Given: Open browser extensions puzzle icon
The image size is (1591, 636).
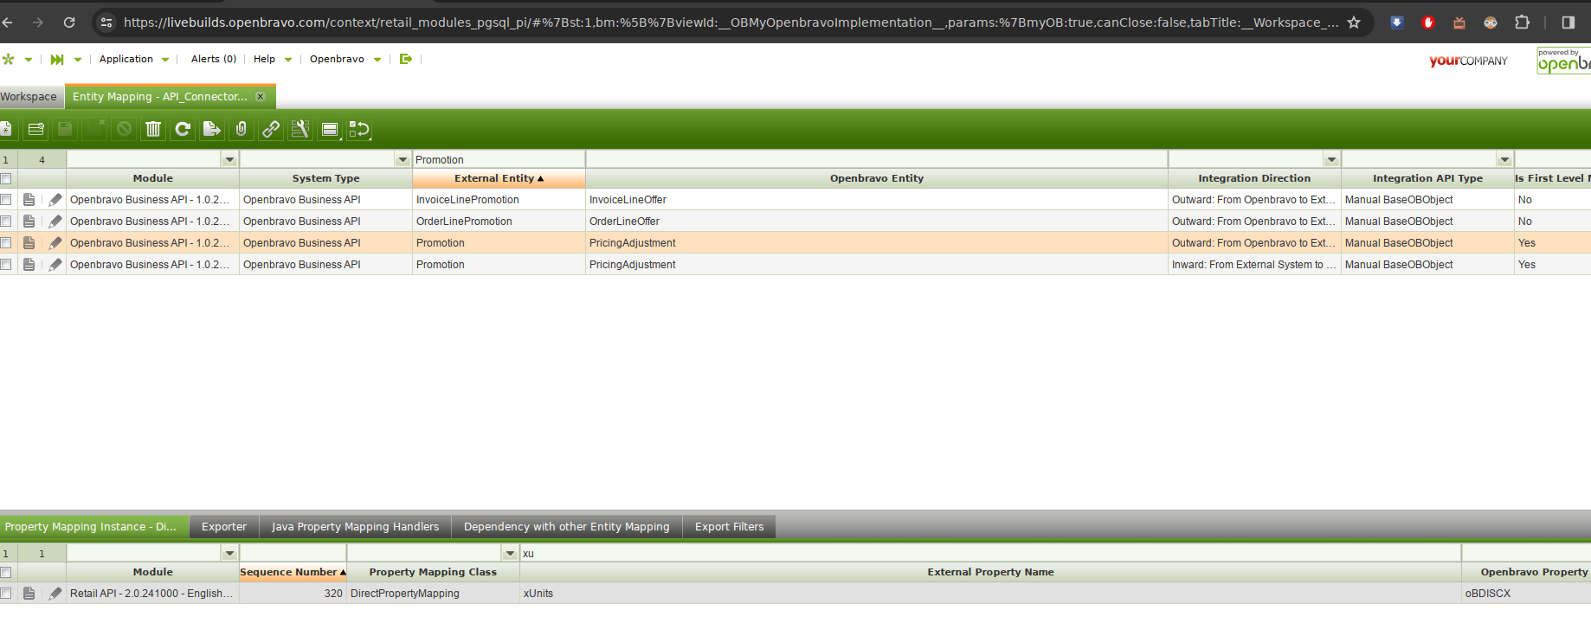Looking at the screenshot, I should pos(1522,22).
